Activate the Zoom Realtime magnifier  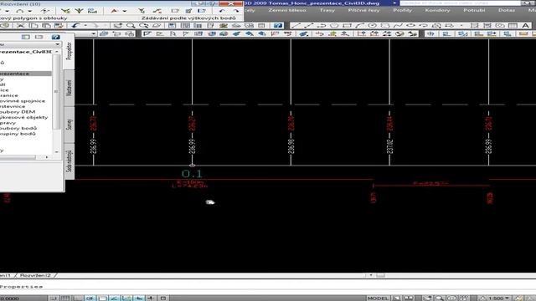[x=131, y=26]
